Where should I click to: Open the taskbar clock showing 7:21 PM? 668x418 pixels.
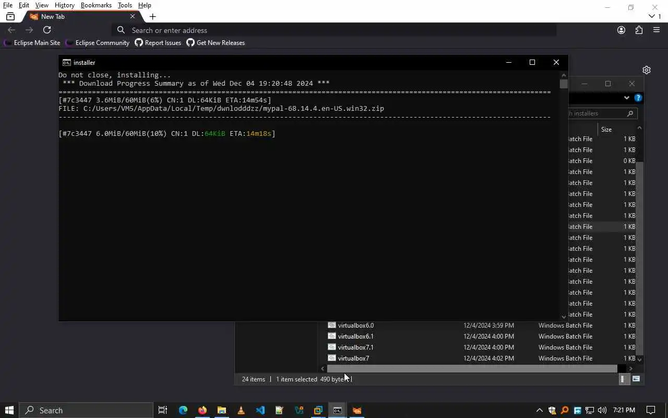pyautogui.click(x=624, y=410)
